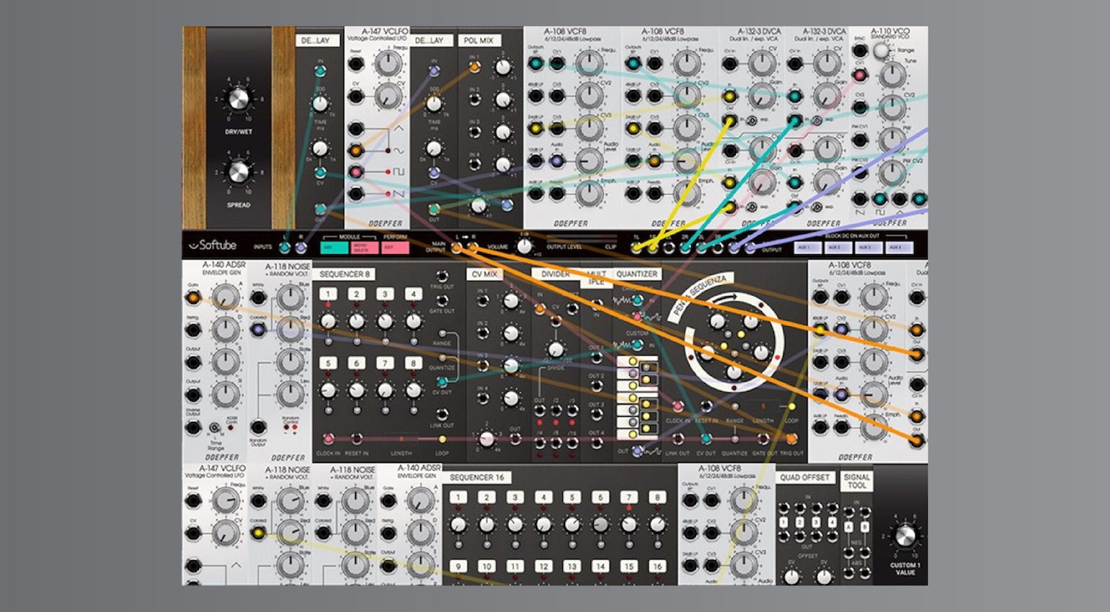Click the CV Out jack on Sequencer 8
Screen dimensions: 1110x612
coord(442,382)
